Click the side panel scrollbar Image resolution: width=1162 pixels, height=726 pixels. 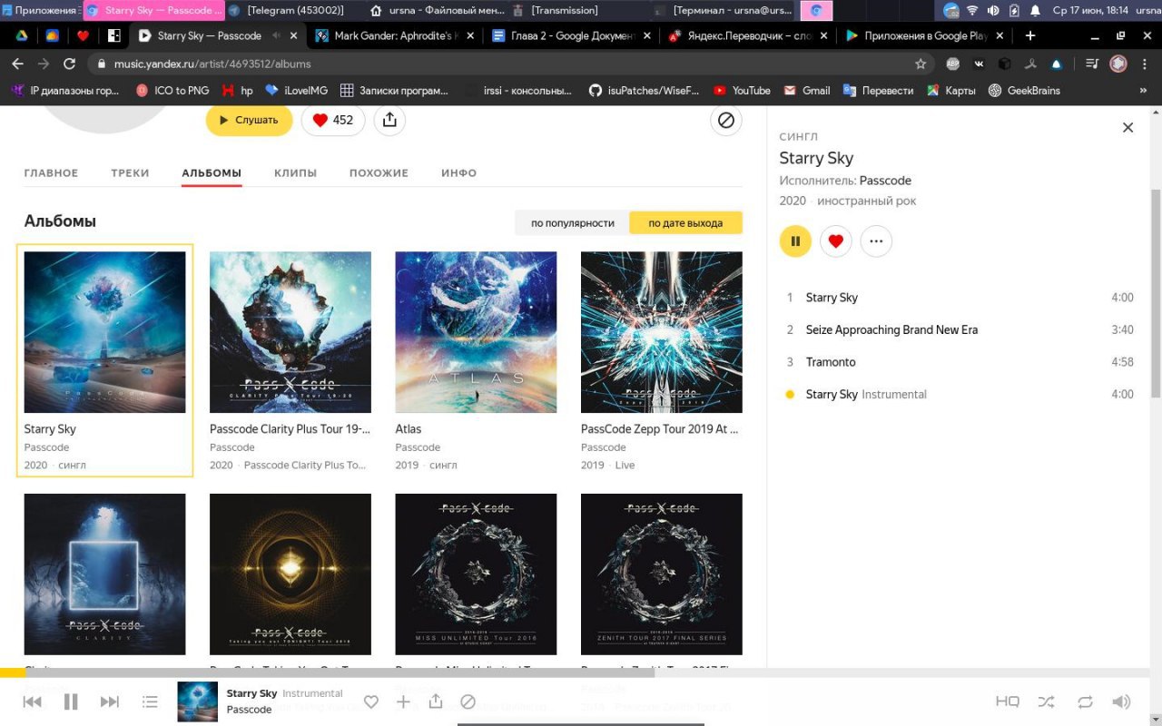[1156, 293]
